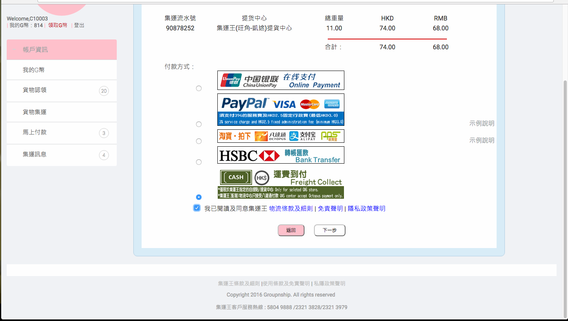
Task: Click the China UnionPay Online Payment banner
Action: 281,80
